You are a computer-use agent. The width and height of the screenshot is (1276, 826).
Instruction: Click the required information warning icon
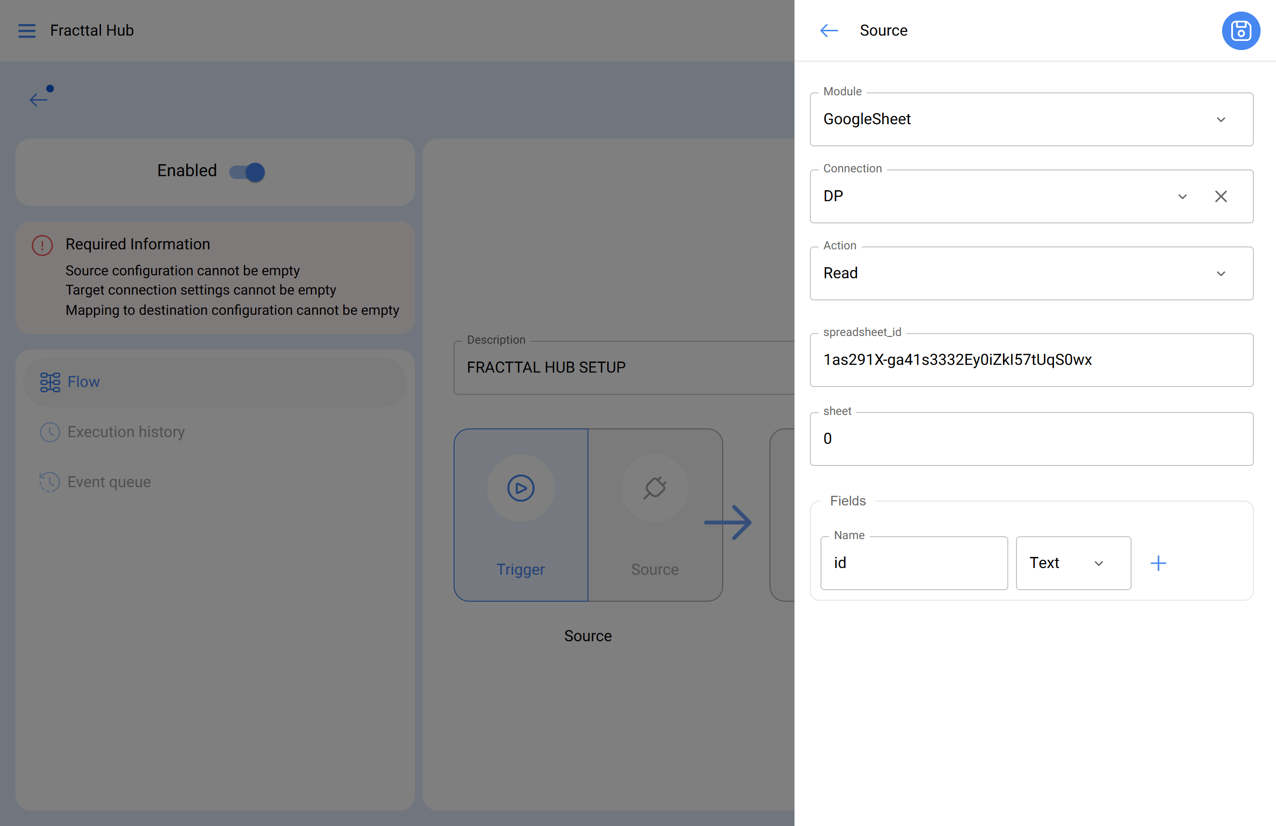pyautogui.click(x=42, y=245)
